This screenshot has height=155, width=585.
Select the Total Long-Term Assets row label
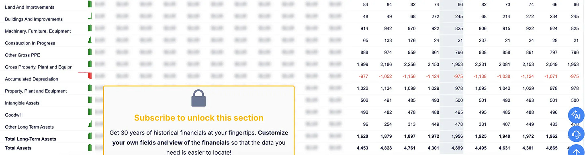(x=31, y=139)
